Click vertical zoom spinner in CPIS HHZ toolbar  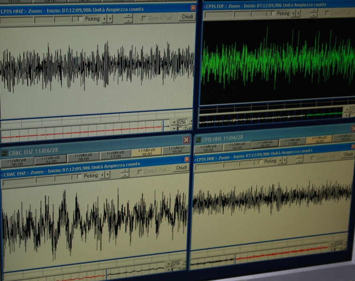click(128, 18)
